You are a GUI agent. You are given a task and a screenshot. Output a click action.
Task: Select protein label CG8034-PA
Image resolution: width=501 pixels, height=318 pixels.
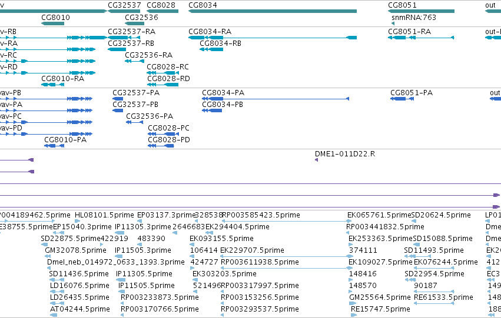click(223, 92)
